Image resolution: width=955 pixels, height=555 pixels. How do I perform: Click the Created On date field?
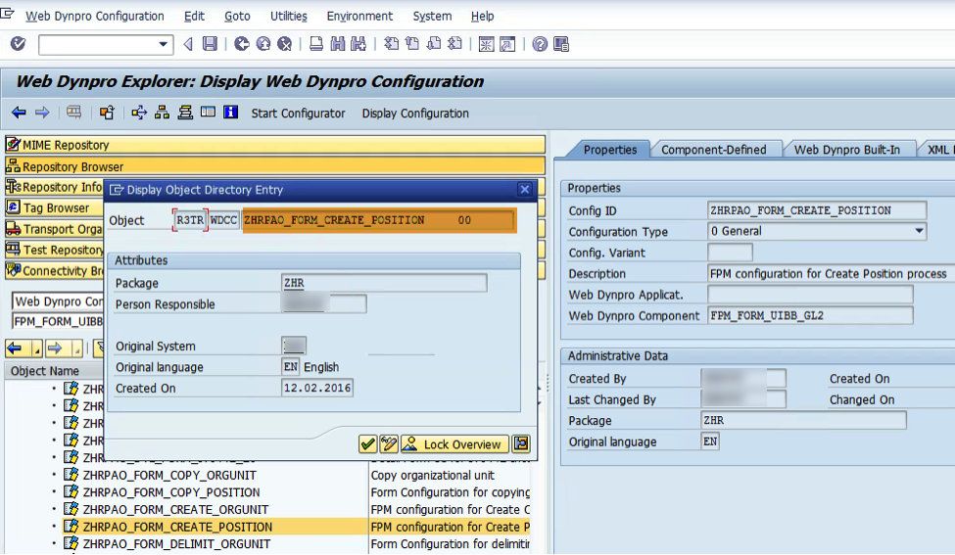tap(317, 388)
